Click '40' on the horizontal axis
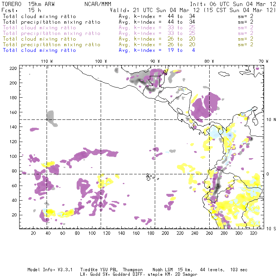 48,233
